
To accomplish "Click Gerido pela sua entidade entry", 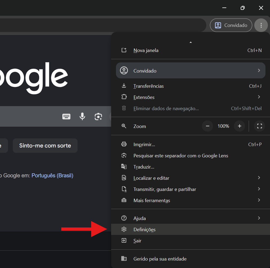I will 191,259.
